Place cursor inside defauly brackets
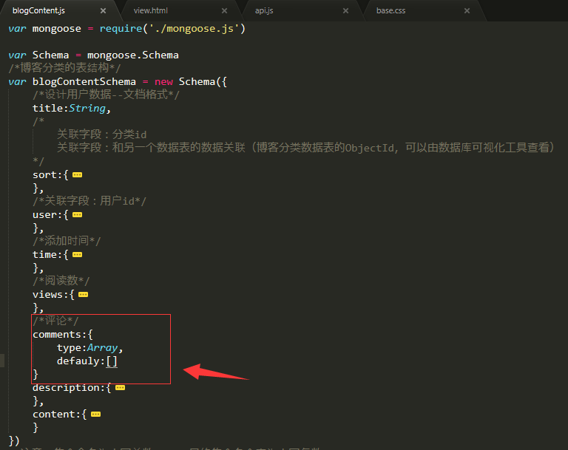 click(112, 361)
